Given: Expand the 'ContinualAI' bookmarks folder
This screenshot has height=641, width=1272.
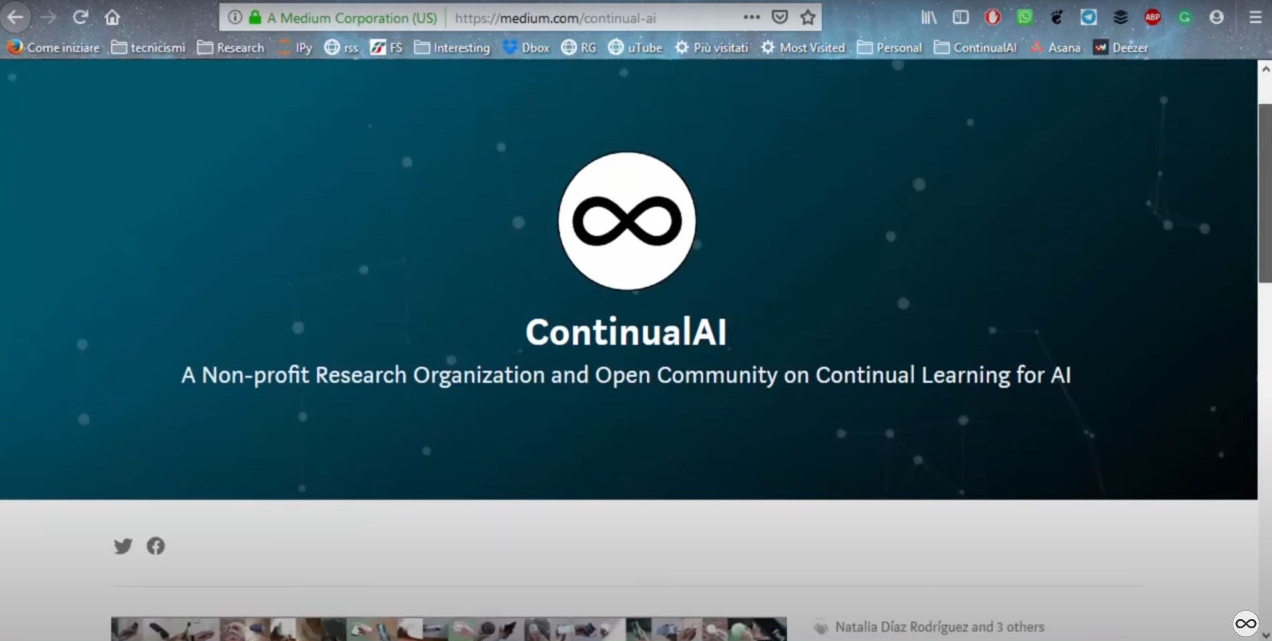Looking at the screenshot, I should (975, 47).
